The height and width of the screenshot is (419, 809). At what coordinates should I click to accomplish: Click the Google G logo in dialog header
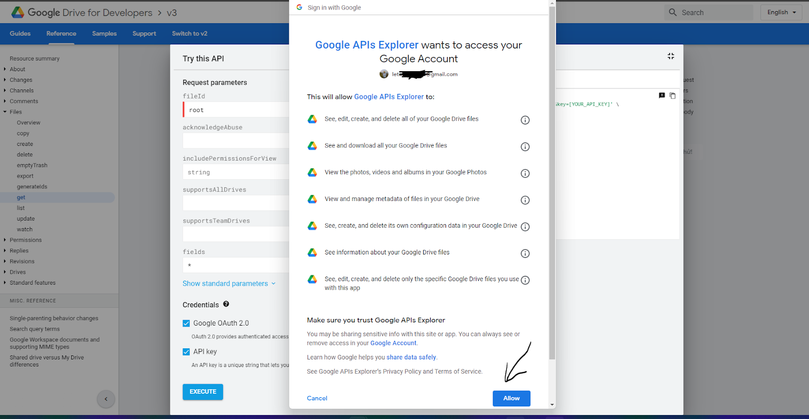click(299, 8)
